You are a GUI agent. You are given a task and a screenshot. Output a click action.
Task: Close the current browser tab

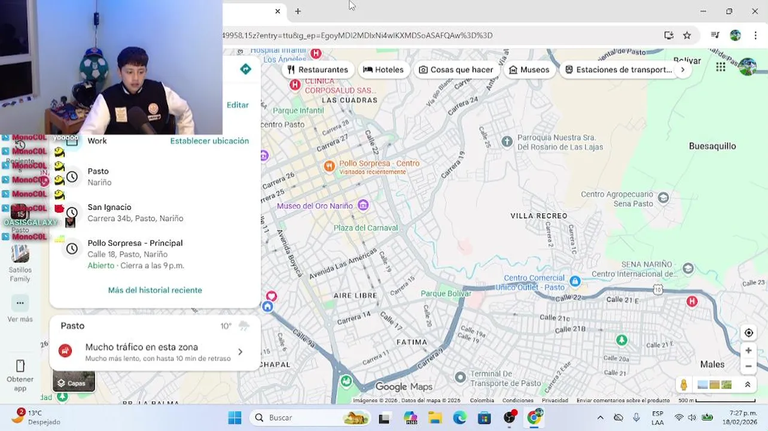click(278, 11)
